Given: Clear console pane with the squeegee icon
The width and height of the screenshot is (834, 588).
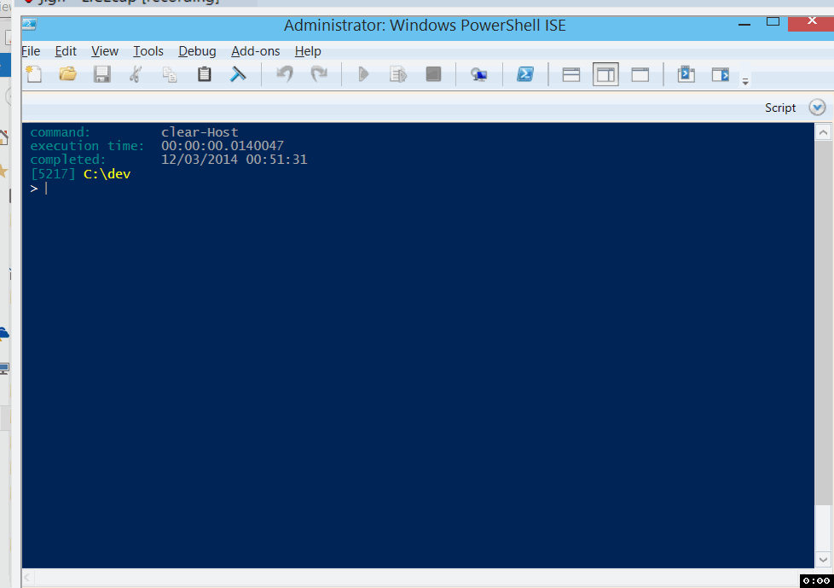Looking at the screenshot, I should pyautogui.click(x=238, y=74).
